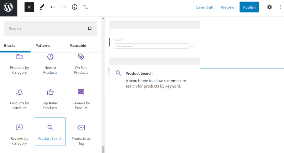The image size is (284, 153).
Task: Open the three-dot options menu
Action: [280, 7]
